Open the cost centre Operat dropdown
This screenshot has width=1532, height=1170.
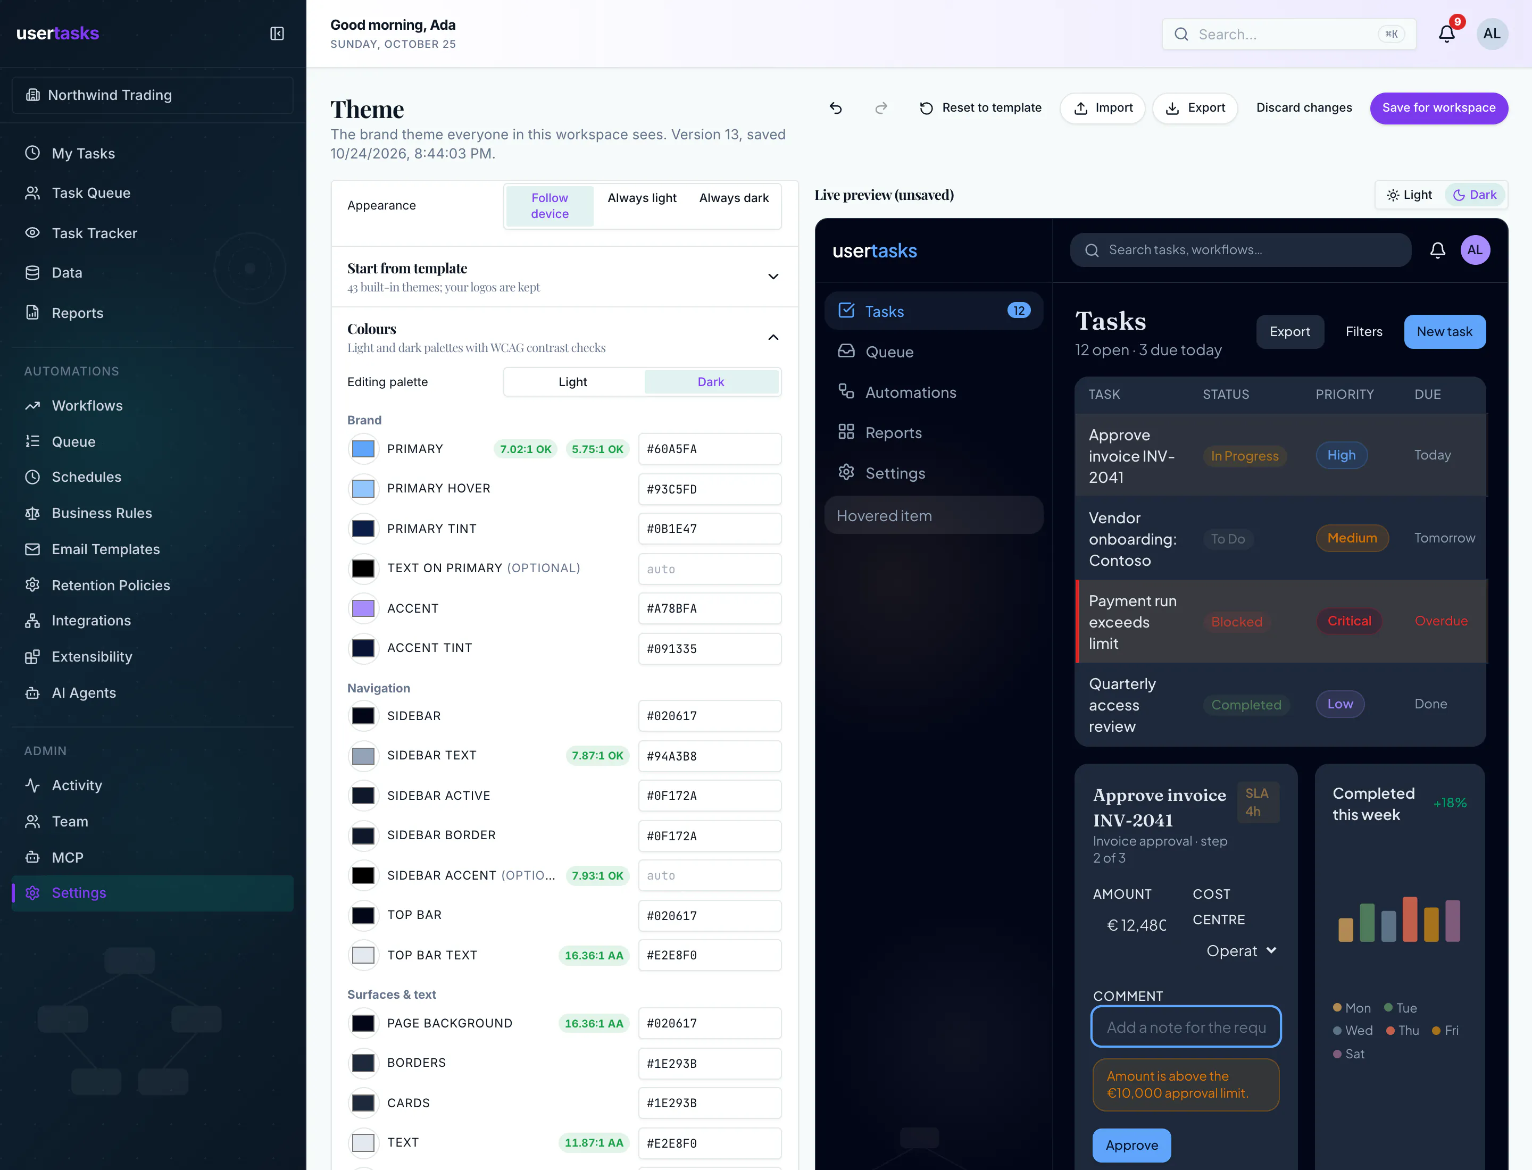(1241, 951)
